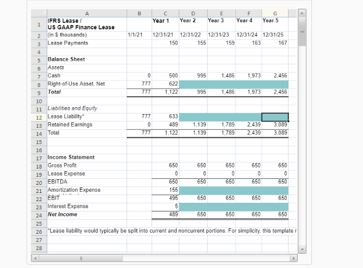Click the vertical scrollbar down arrow
Screen dimensions: 363x268
click(302, 250)
